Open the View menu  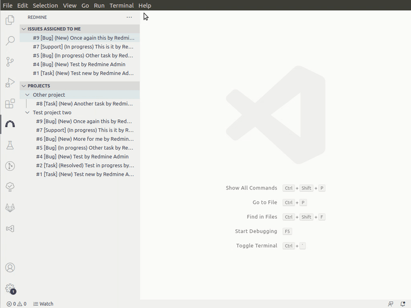coord(69,6)
